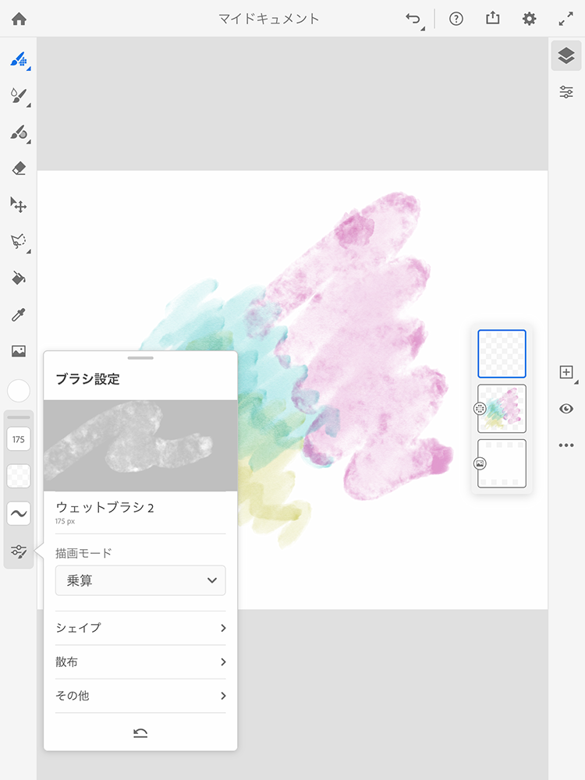
Task: Enter full screen mode
Action: [566, 19]
